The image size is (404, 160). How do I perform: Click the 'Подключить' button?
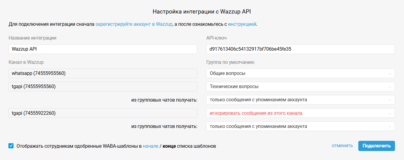tap(377, 146)
